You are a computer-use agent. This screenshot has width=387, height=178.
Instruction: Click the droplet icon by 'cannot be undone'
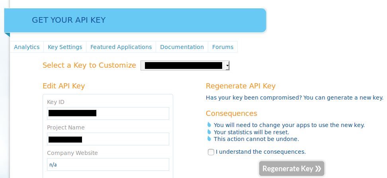point(209,139)
